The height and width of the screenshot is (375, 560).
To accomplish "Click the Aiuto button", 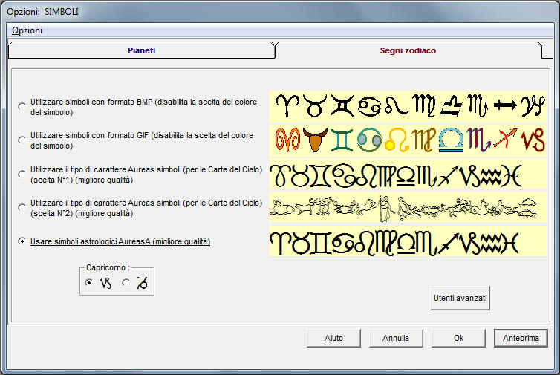I will [333, 338].
